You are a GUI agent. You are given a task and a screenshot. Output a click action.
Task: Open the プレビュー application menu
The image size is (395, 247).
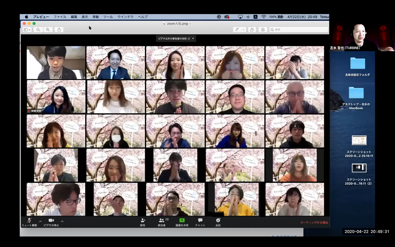tap(41, 17)
